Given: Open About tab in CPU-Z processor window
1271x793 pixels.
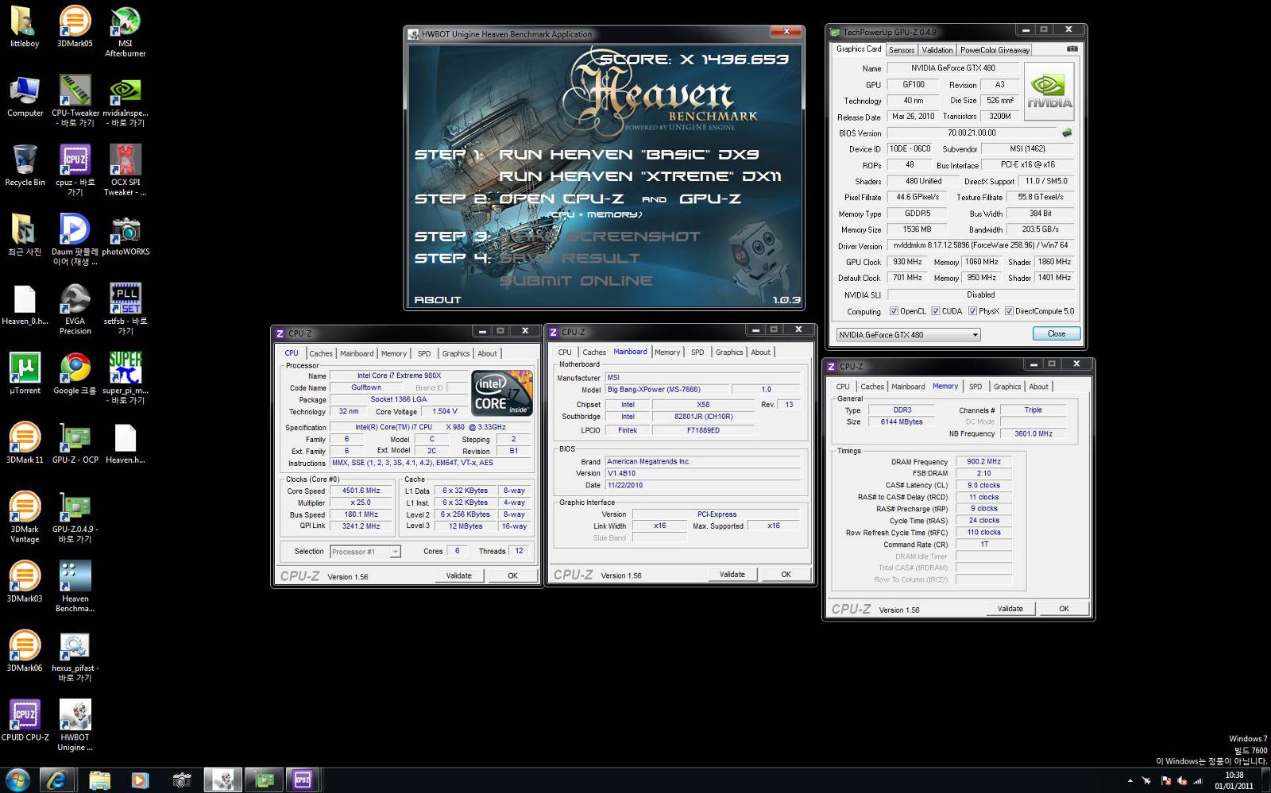Looking at the screenshot, I should pyautogui.click(x=487, y=354).
